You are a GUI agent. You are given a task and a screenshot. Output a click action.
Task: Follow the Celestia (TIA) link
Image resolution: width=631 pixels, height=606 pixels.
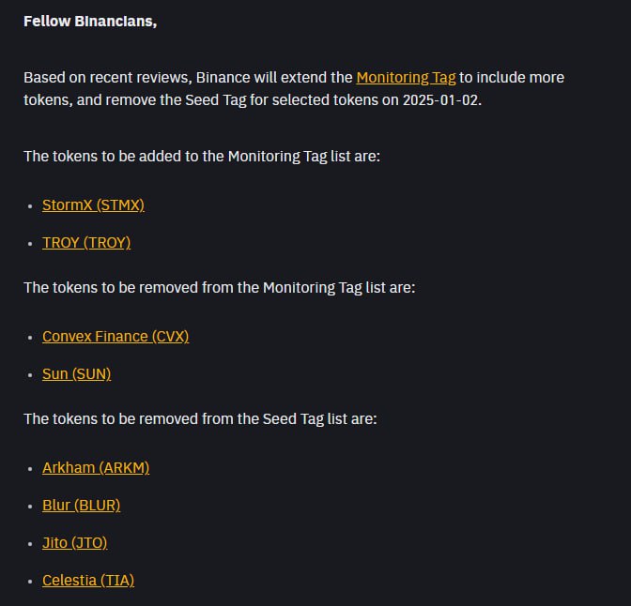(x=88, y=581)
